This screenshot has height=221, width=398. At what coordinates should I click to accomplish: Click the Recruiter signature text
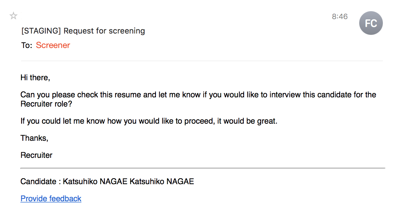tap(37, 155)
